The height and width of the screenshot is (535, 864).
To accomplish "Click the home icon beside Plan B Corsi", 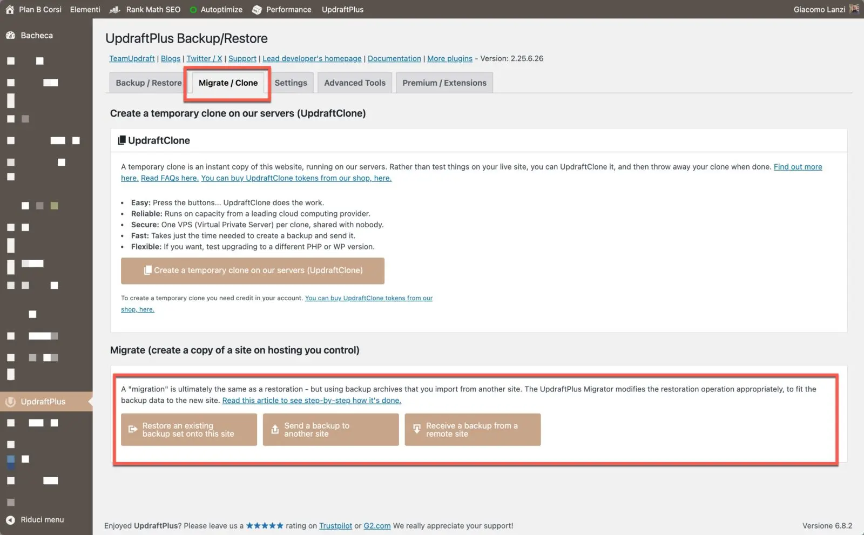I will coord(10,9).
